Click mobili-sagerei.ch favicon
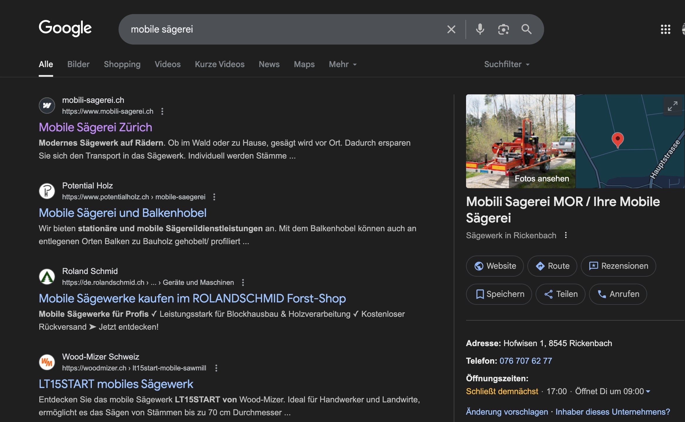 pyautogui.click(x=47, y=105)
